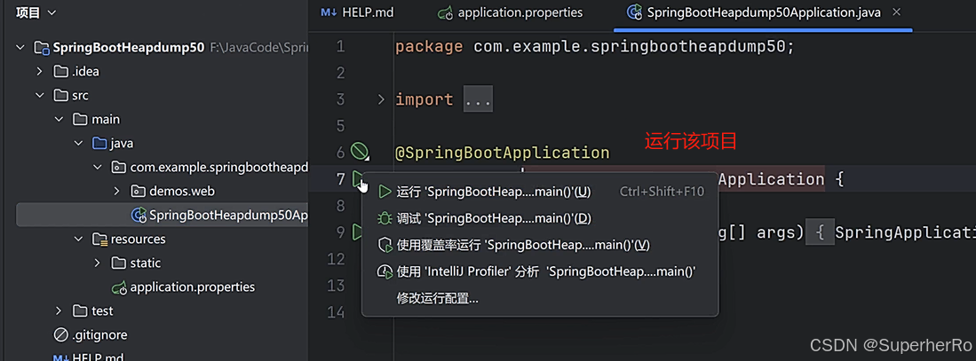Open the 项目 panel dropdown chevron
The height and width of the screenshot is (361, 976).
click(52, 12)
